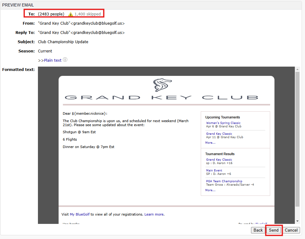Image resolution: width=305 pixels, height=239 pixels.
Task: Click the Cancel button
Action: point(291,230)
